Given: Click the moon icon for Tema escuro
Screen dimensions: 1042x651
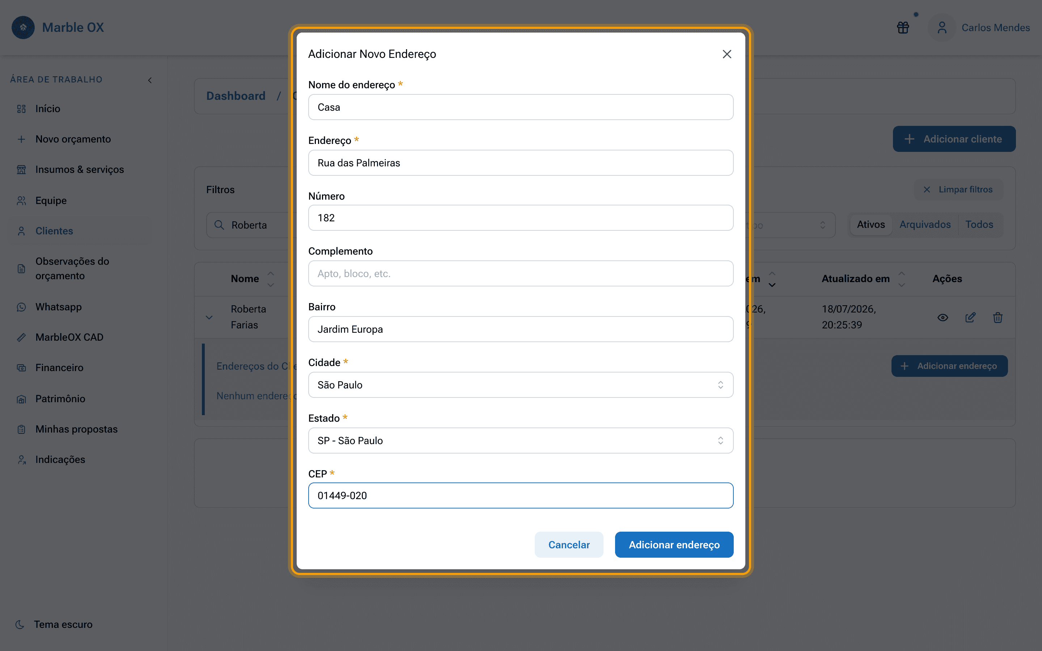Looking at the screenshot, I should pos(20,624).
